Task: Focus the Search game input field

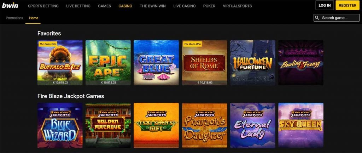Action: (337, 18)
